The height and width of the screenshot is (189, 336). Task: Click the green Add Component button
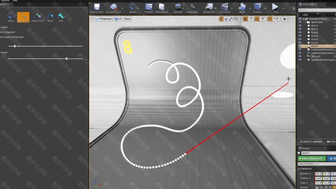(x=312, y=159)
